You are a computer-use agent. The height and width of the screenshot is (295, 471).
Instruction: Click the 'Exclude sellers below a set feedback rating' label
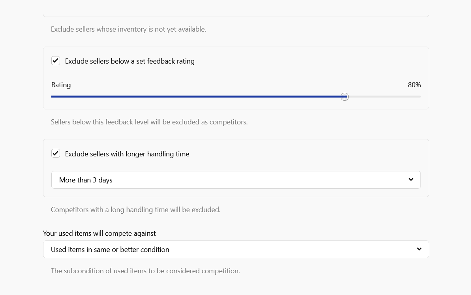coord(129,61)
